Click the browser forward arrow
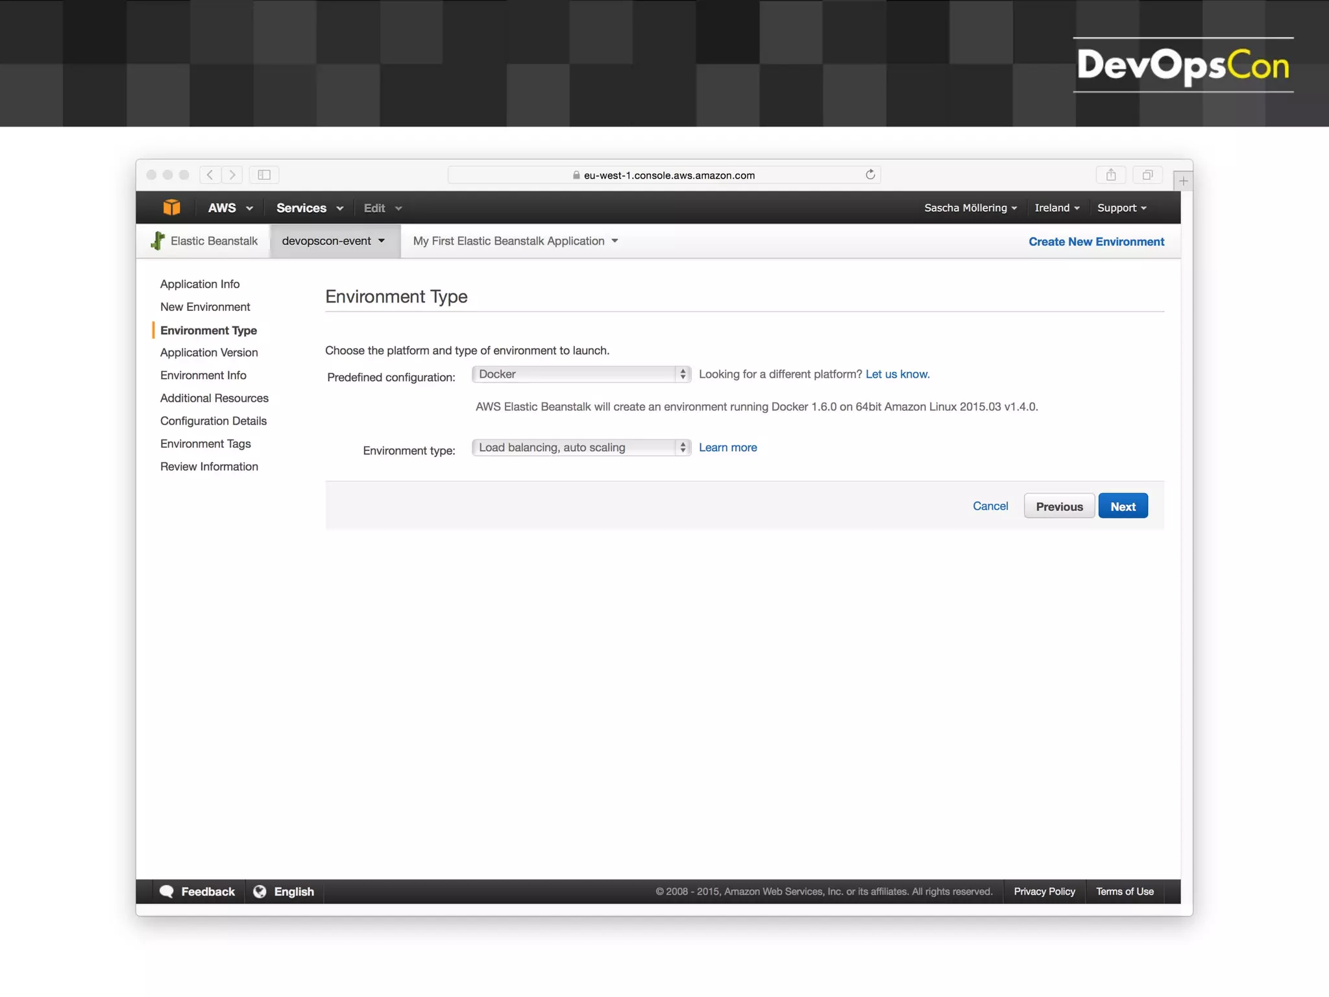 coord(232,175)
